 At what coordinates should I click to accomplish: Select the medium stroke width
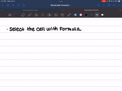[97, 15]
